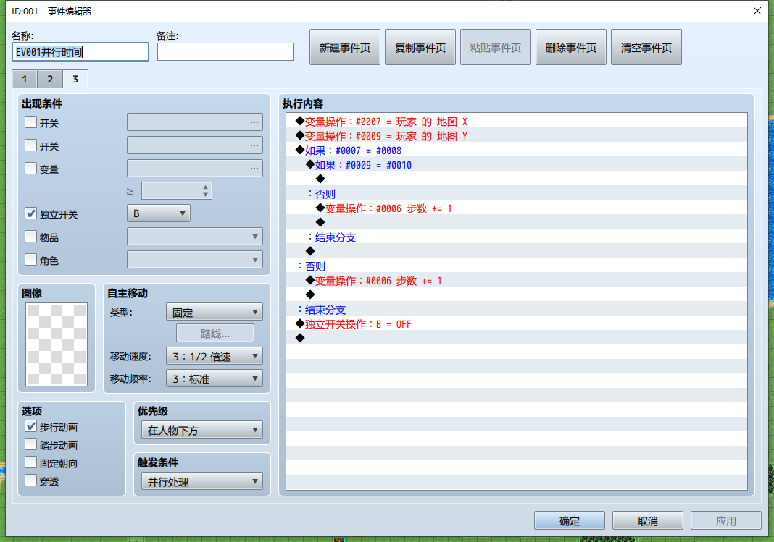The height and width of the screenshot is (542, 774).
Task: Open the 移动速度 dropdown
Action: point(215,356)
